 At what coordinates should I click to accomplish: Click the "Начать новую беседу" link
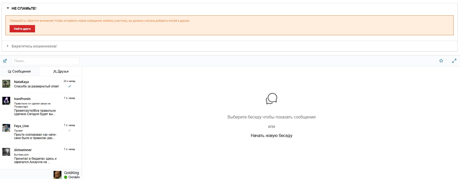coord(271,135)
